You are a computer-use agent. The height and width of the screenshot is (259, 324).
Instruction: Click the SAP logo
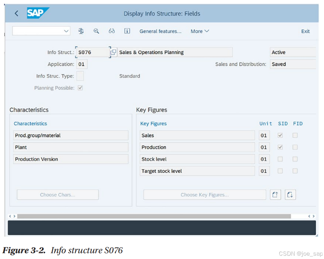pos(38,13)
